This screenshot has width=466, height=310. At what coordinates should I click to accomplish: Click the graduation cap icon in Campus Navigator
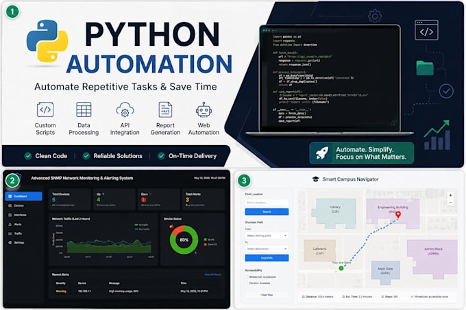[316, 179]
